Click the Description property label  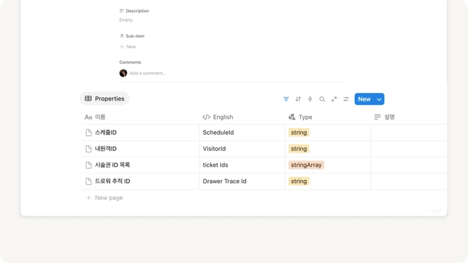tap(134, 11)
